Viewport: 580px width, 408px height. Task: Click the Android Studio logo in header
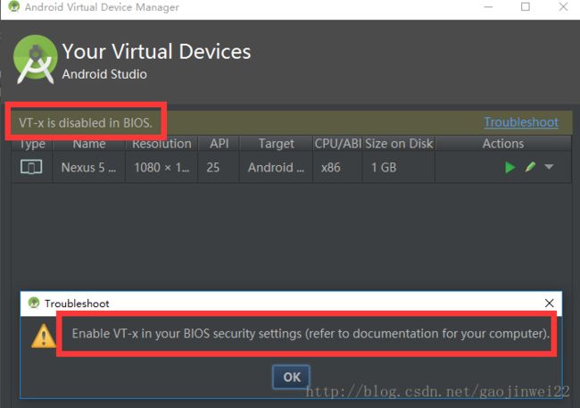35,59
